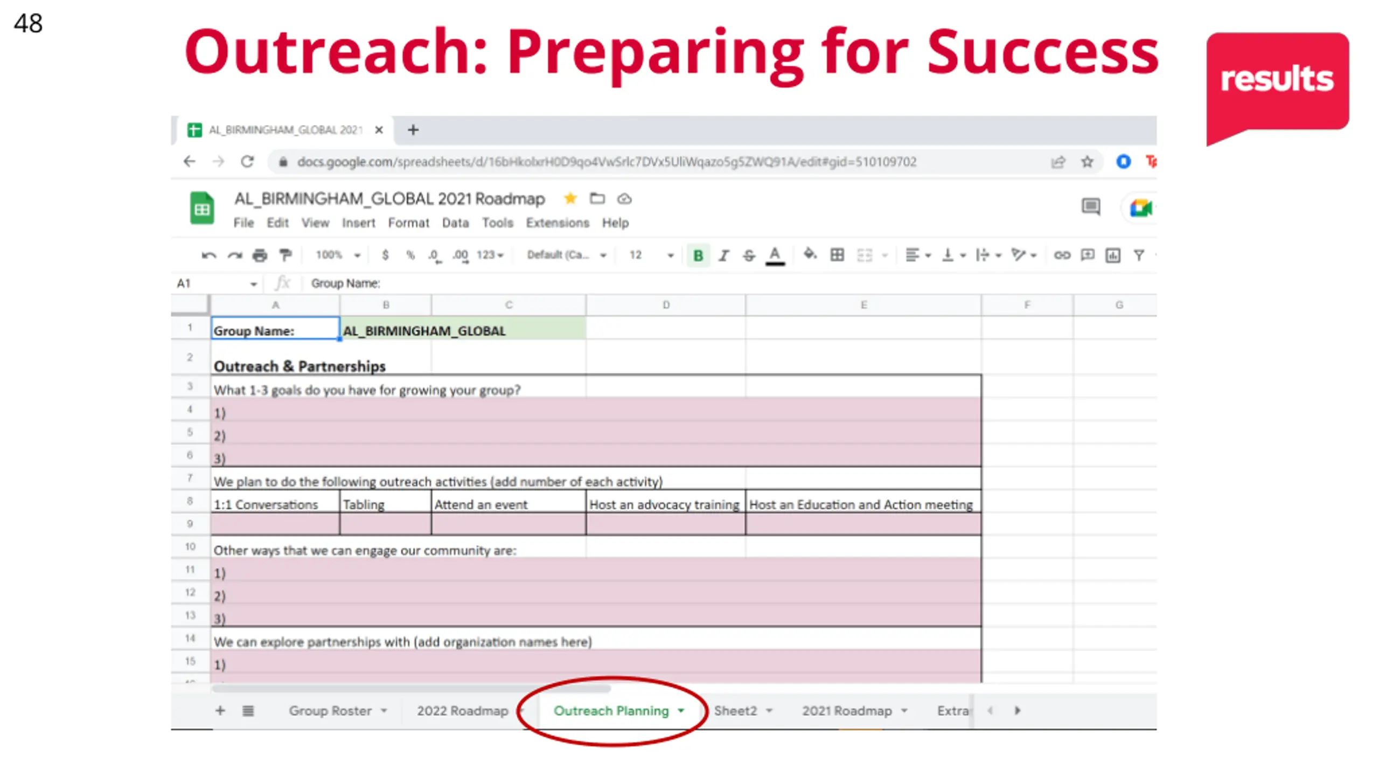This screenshot has height=776, width=1379.
Task: Click the insert chart icon
Action: point(1113,255)
